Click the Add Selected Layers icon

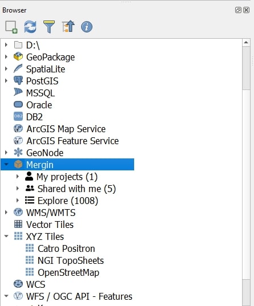tap(11, 27)
